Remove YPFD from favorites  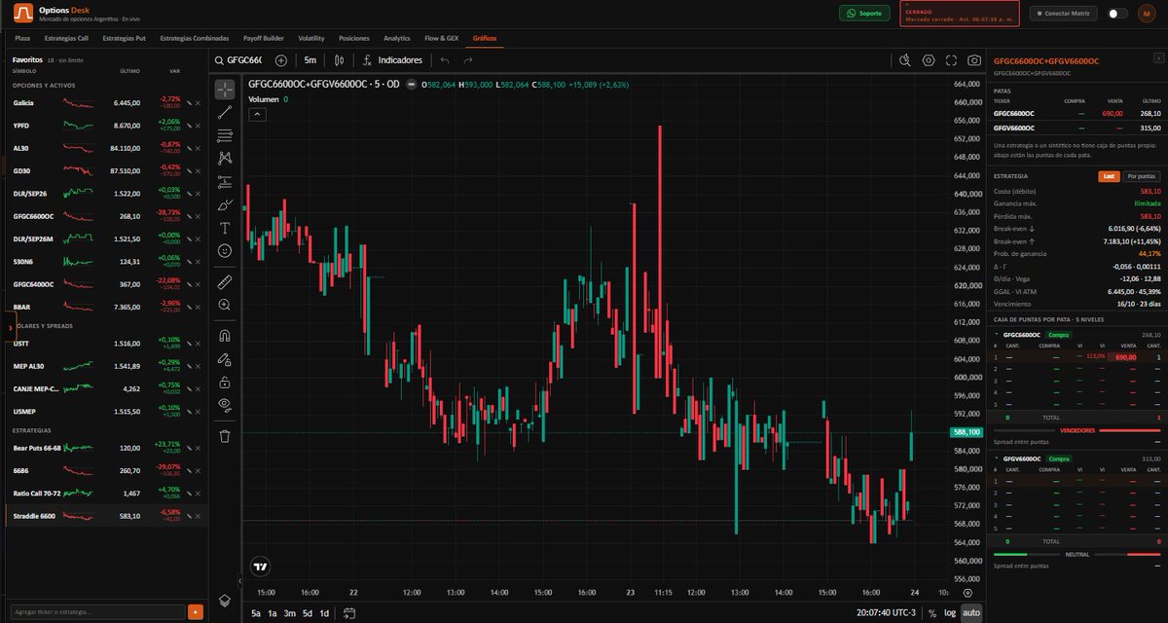tap(198, 126)
